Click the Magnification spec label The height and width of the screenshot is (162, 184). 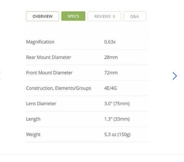[x=40, y=42]
